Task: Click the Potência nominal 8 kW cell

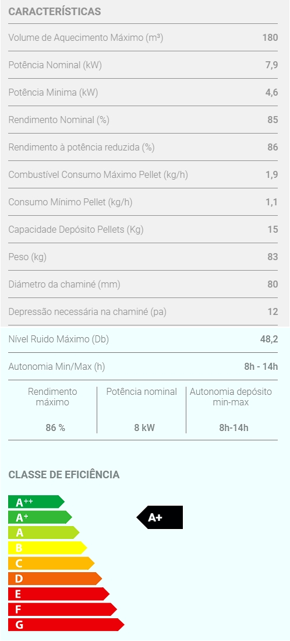Action: coord(142,410)
